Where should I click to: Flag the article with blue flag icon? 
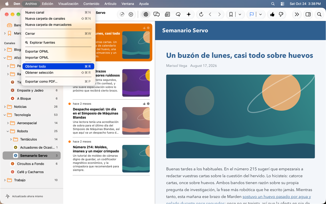tap(252, 15)
